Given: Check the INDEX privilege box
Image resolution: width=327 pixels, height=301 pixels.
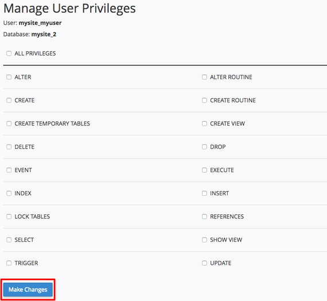Looking at the screenshot, I should 9,193.
